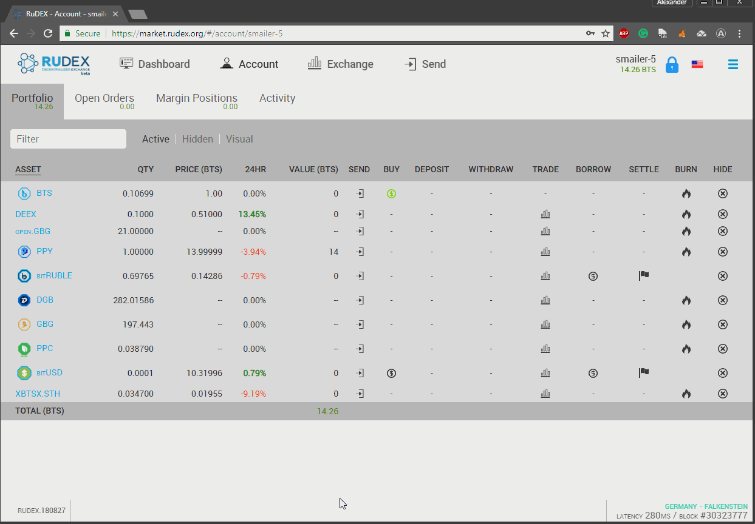This screenshot has width=755, height=524.
Task: Open the trade chart icon for DEEX
Action: (545, 214)
